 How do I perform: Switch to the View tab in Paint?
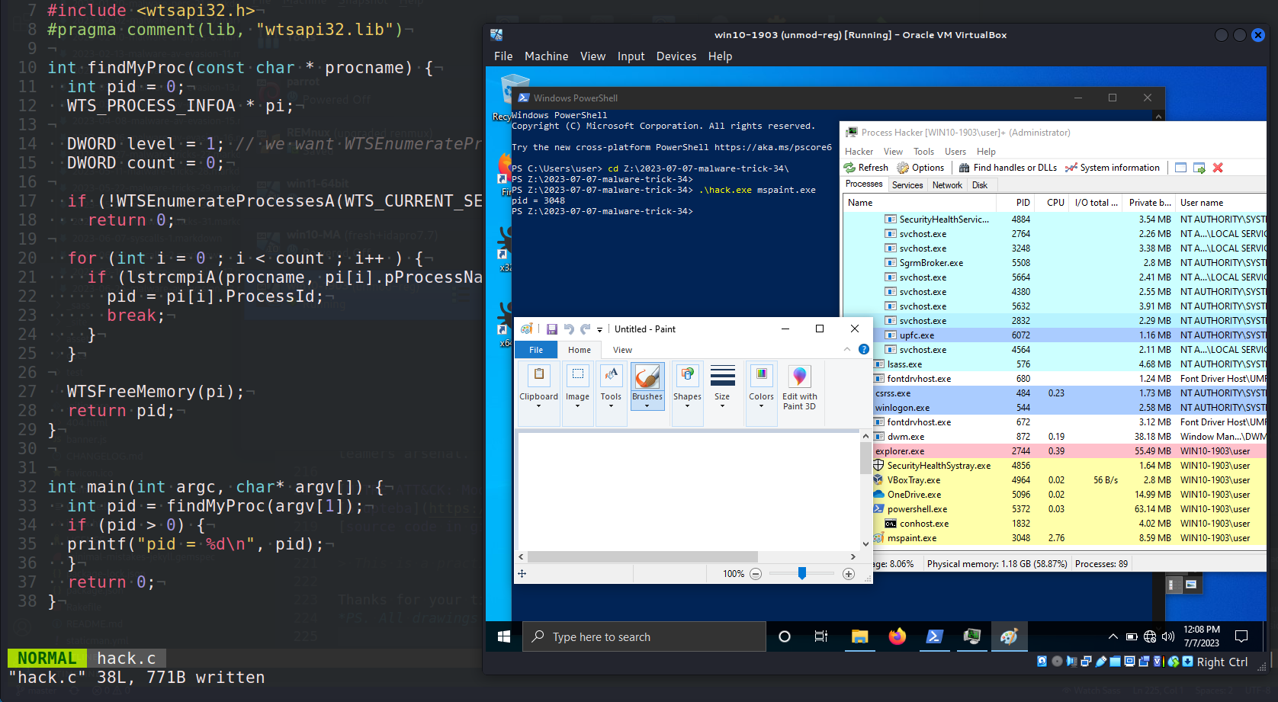[x=621, y=349]
